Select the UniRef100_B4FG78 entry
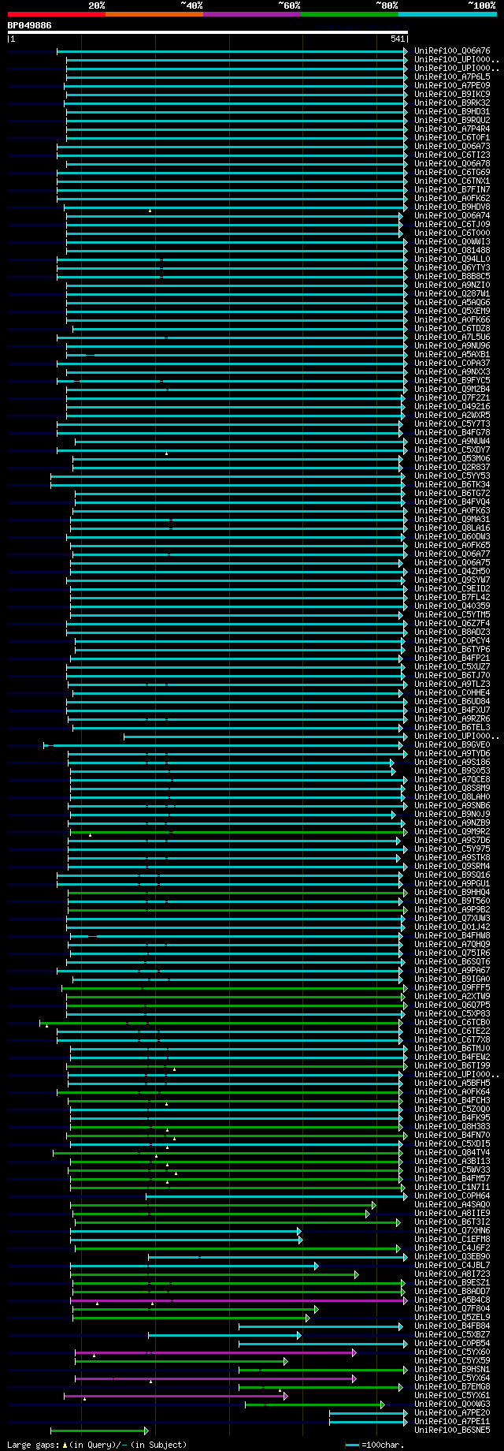Screen dimensions: 504x1451 click(x=452, y=433)
